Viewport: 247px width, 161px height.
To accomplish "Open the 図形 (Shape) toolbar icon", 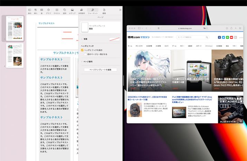I will coord(65,11).
